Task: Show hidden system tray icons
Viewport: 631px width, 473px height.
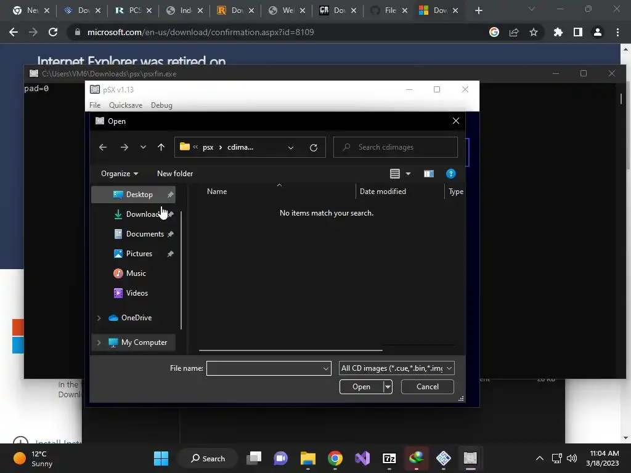Action: pyautogui.click(x=540, y=458)
